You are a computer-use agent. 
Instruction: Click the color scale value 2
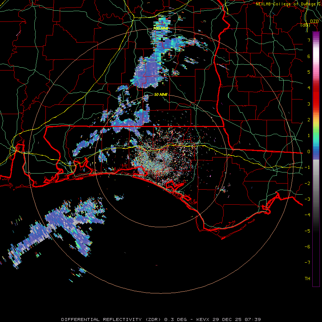tap(309, 120)
